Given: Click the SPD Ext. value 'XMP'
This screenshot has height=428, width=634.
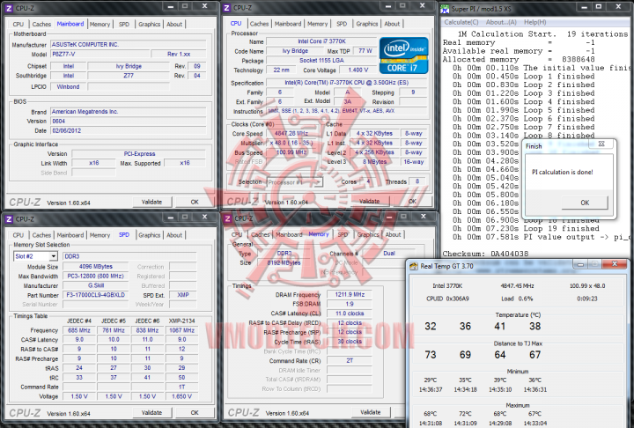Looking at the screenshot, I should 183,295.
